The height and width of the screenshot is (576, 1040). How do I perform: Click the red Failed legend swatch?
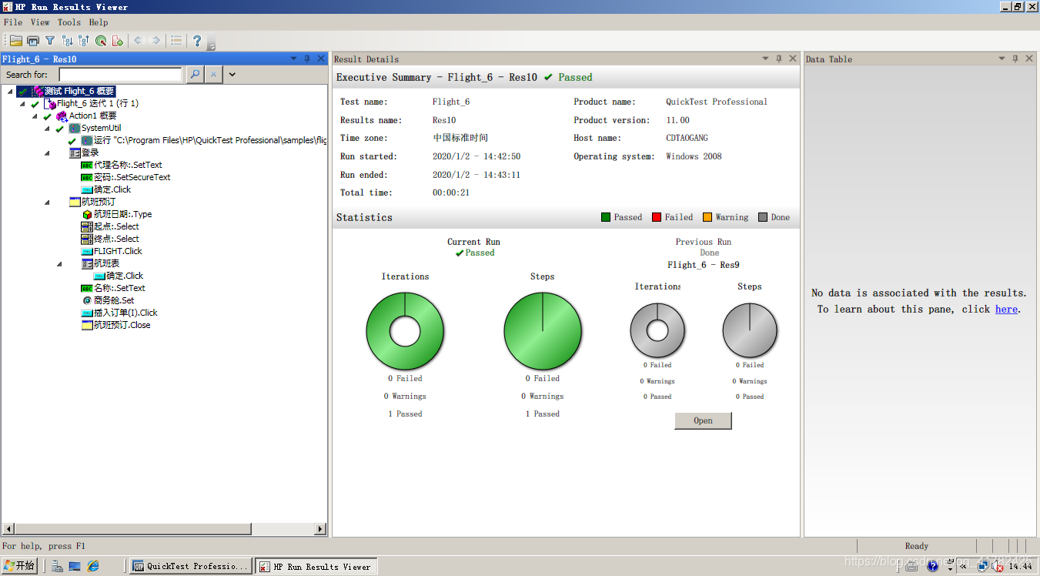coord(657,217)
